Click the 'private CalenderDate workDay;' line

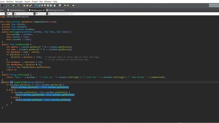pos(18,29)
